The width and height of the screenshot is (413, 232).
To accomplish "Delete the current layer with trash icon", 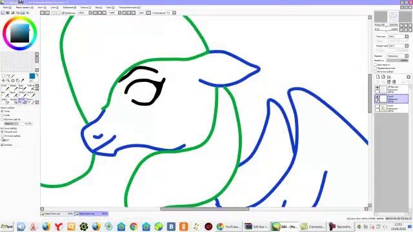I will 394,82.
